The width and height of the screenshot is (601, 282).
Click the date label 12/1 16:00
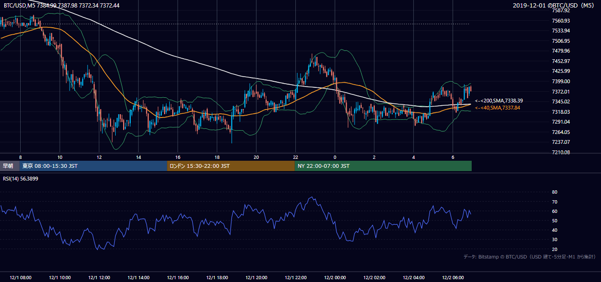177,278
